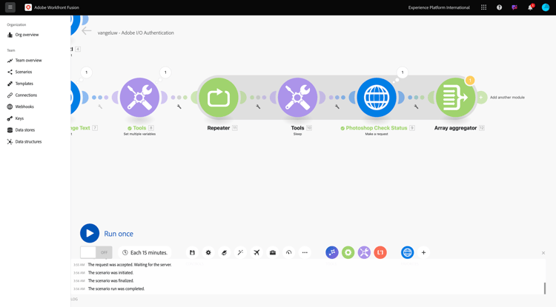
Task: Select the Repeater module
Action: [x=219, y=97]
